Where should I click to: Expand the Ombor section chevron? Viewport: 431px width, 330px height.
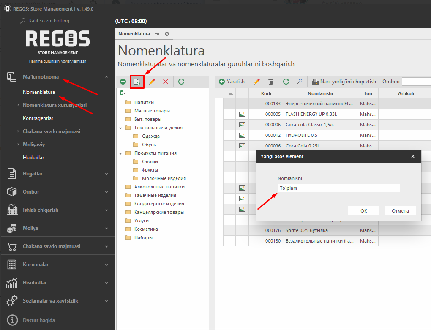(106, 192)
